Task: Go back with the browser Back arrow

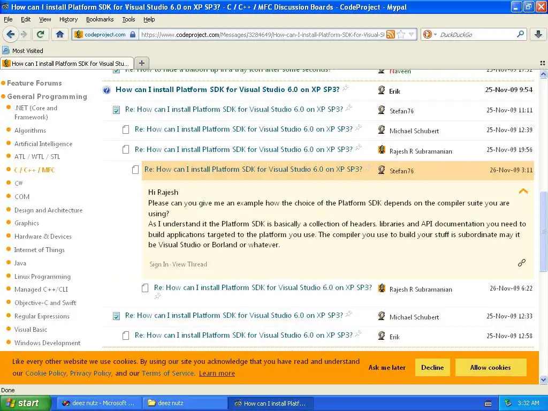Action: [11, 34]
